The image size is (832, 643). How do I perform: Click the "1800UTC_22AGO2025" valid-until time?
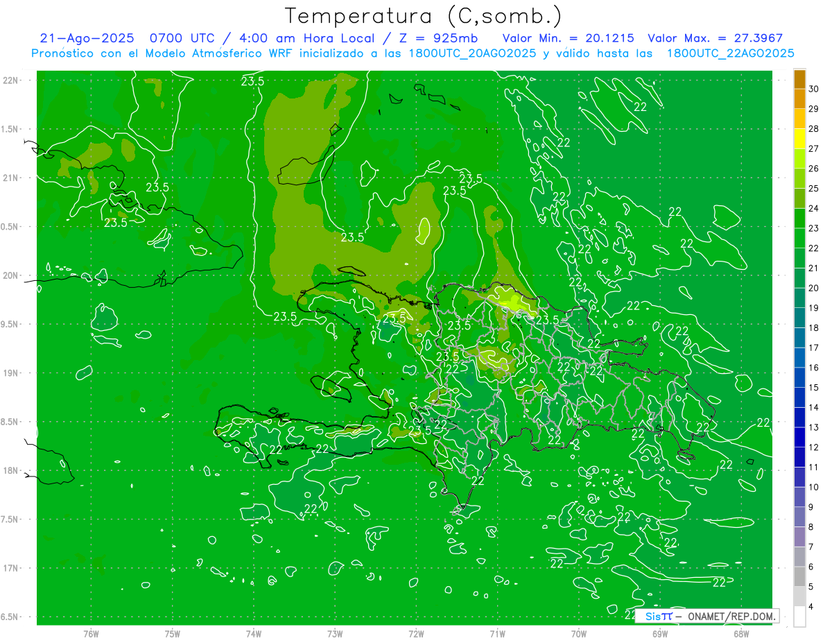(x=730, y=53)
